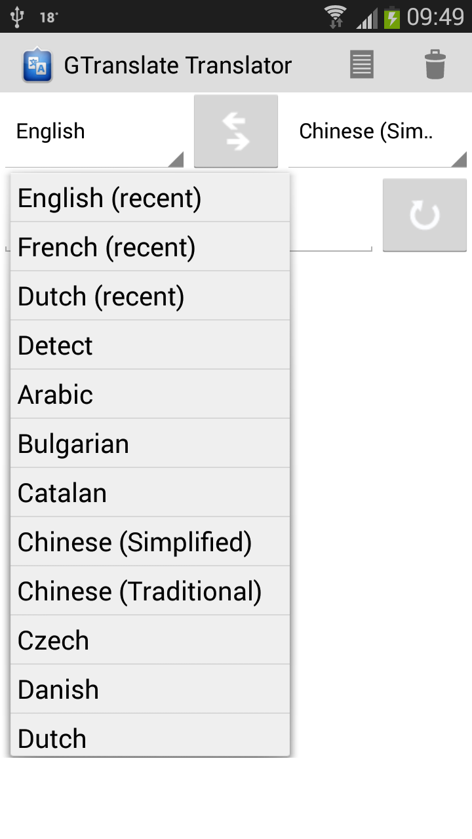Open the target language dropdown Chinese (Sim..
This screenshot has height=839, width=472.
coord(374,130)
